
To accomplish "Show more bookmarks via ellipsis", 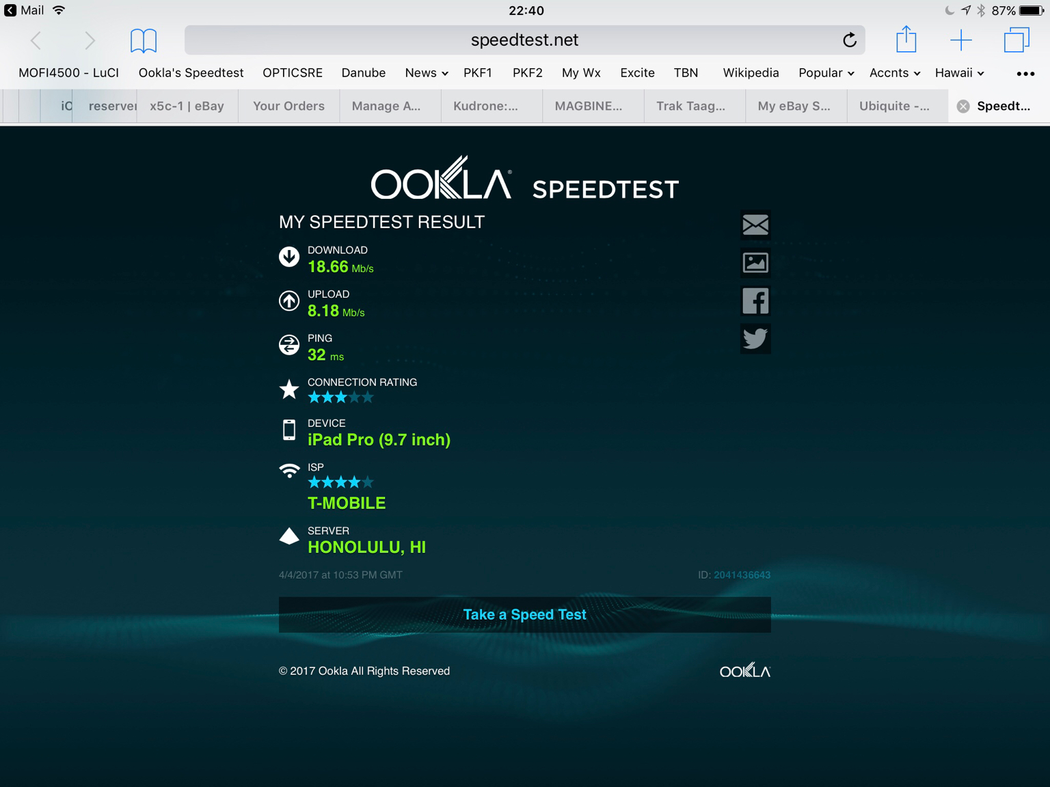I will pos(1025,74).
